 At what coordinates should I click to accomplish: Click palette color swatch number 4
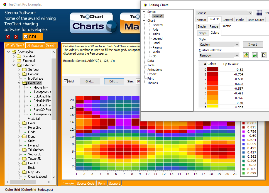[x=213, y=88]
